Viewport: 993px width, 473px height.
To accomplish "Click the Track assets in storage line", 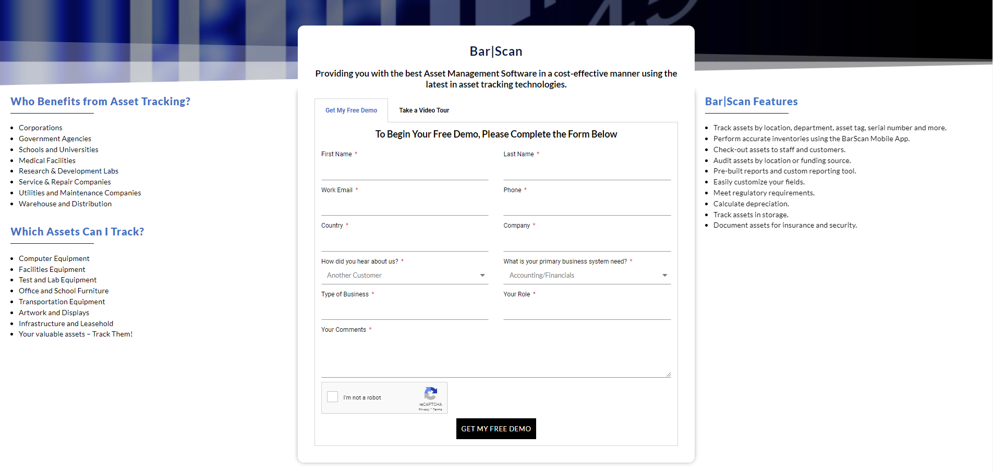I will point(751,215).
